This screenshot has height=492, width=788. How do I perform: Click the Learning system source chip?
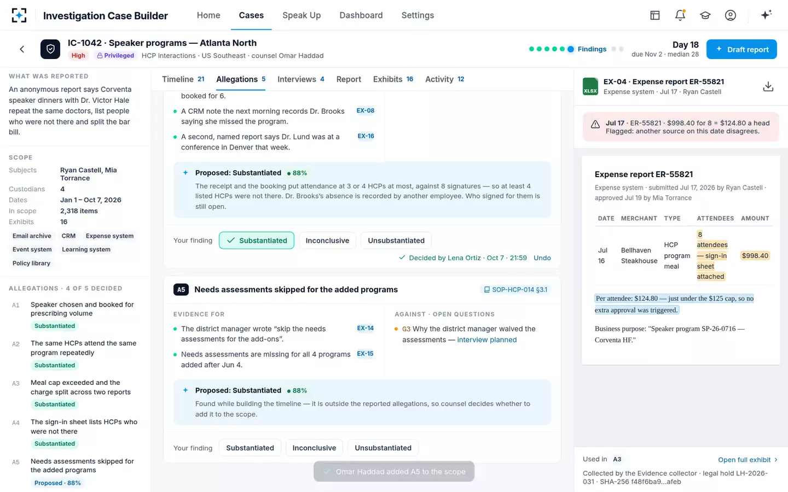[86, 250]
